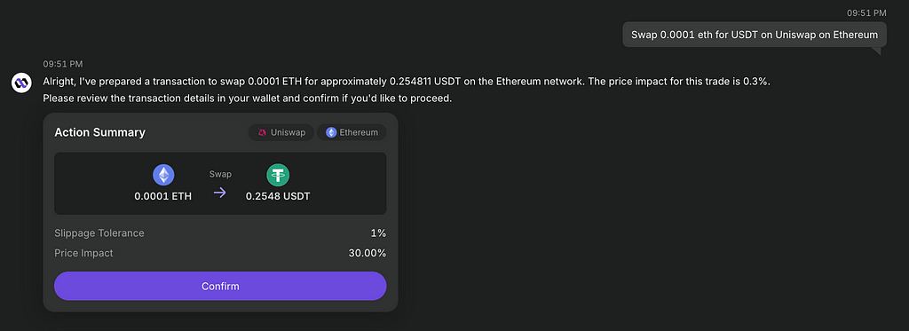Click the 1% slippage tolerance value

(x=378, y=233)
